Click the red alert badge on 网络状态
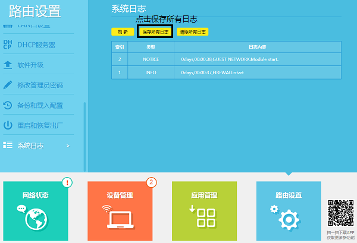The image size is (357, 243). 67,182
